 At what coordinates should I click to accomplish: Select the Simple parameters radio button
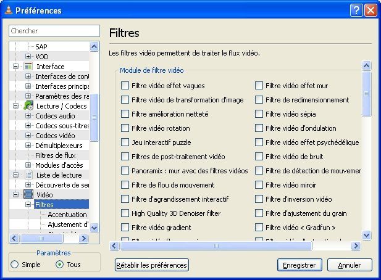click(x=15, y=264)
